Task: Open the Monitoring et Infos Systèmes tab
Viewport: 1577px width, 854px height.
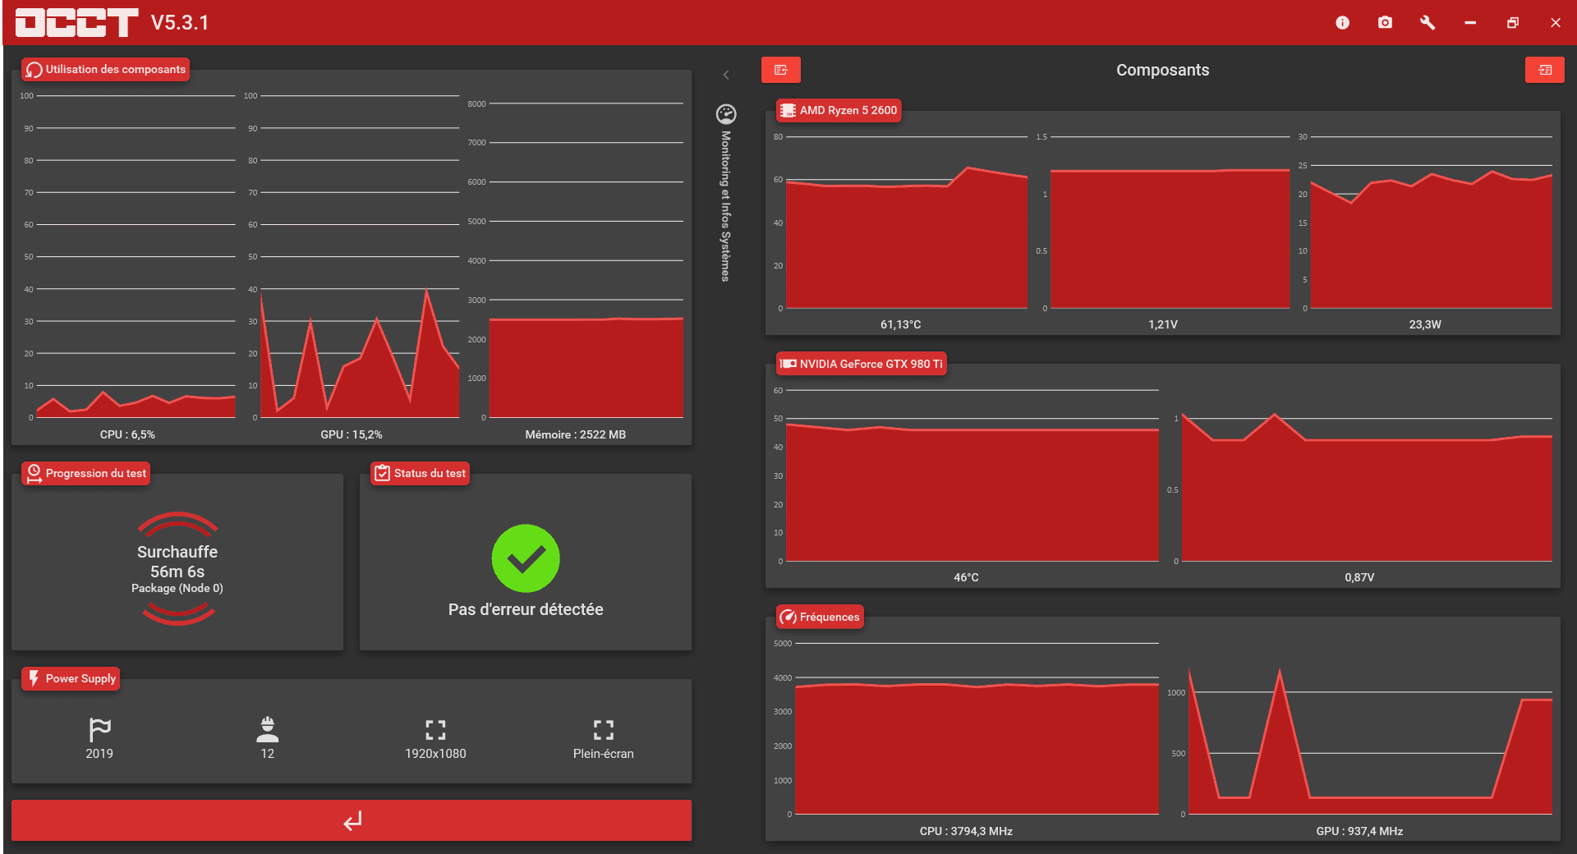Action: [x=725, y=205]
